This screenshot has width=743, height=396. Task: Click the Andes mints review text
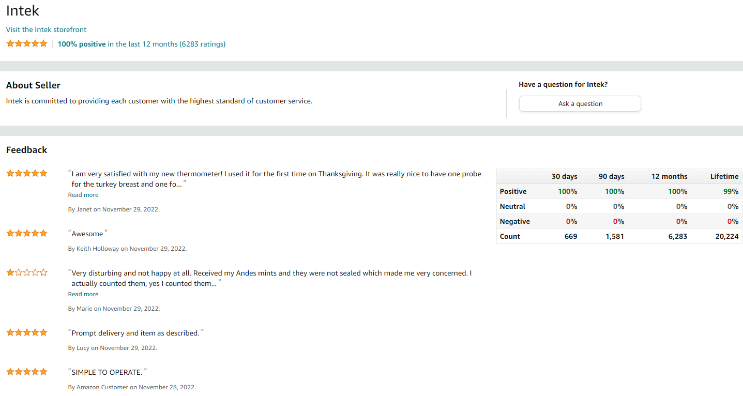(x=270, y=278)
